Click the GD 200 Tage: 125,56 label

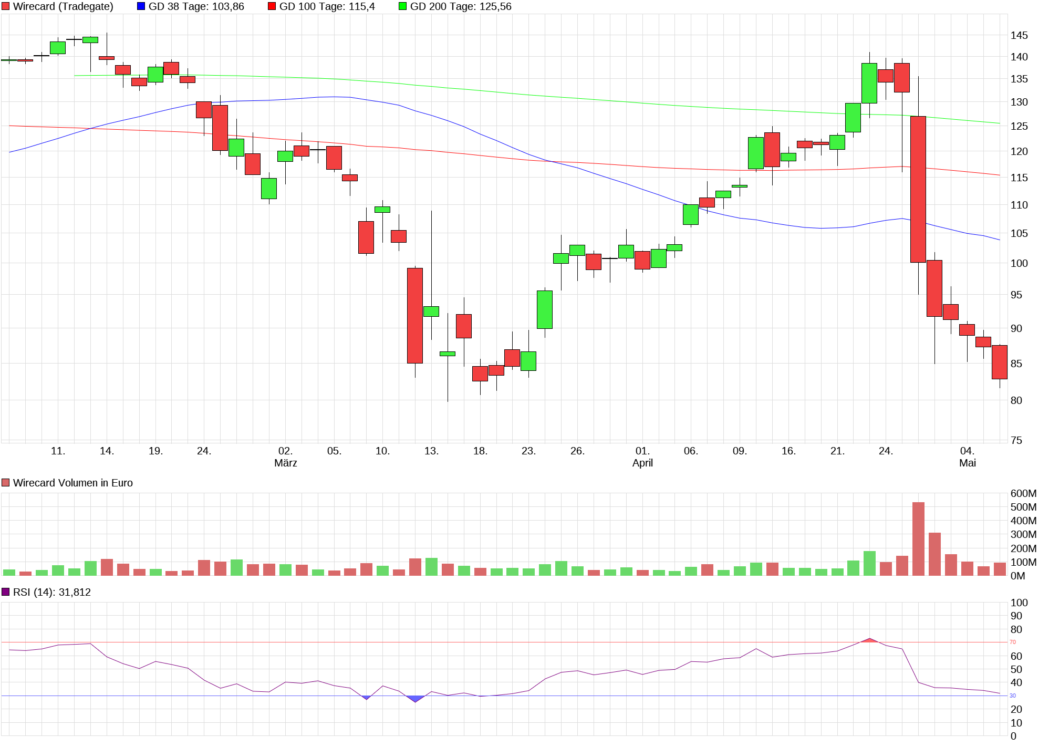[460, 6]
